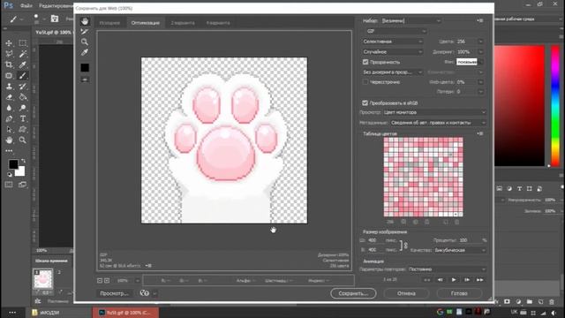Screen dimensions: 565x318
Task: Select the Magic Wand tool
Action: 22,54
